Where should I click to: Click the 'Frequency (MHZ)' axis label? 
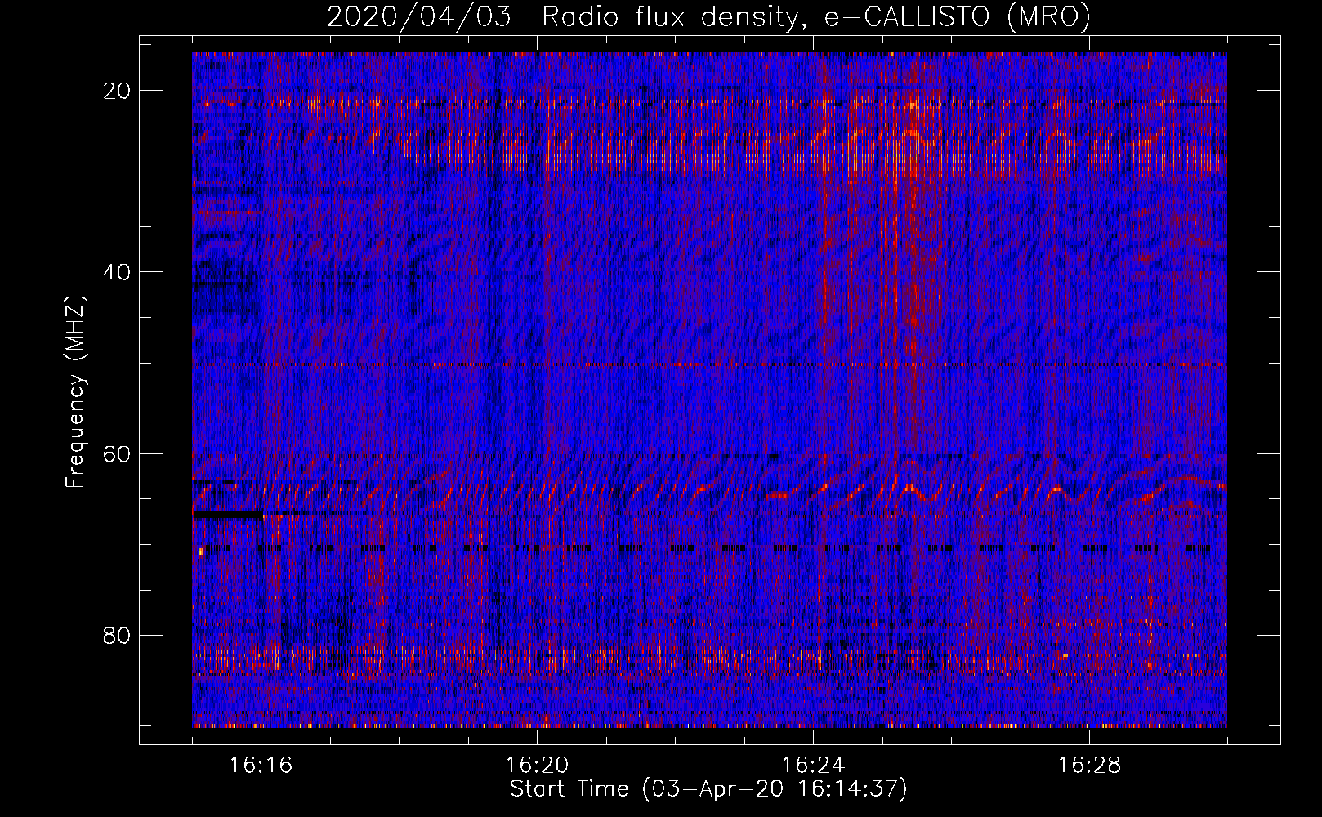(x=75, y=392)
